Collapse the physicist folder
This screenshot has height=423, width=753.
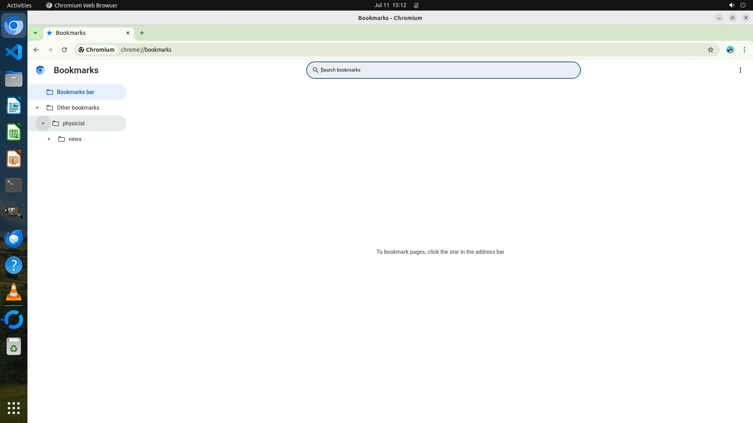(x=43, y=123)
